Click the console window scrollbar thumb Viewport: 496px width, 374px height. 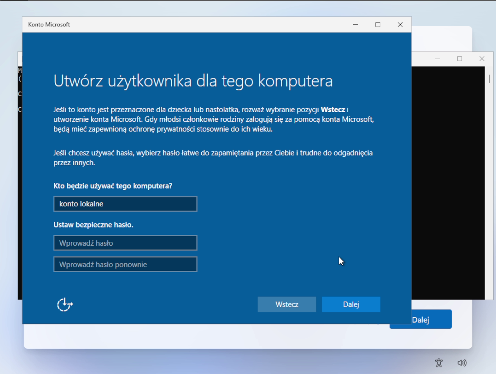tap(489, 79)
